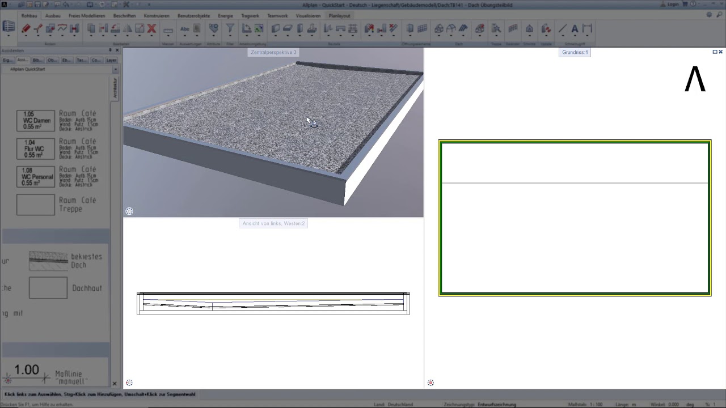Click the stair tool icon in Treppe group

click(x=496, y=28)
